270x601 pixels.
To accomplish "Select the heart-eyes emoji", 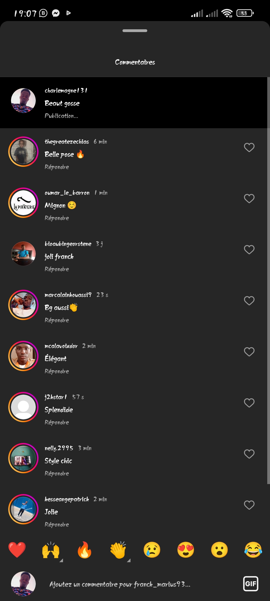I will [x=186, y=550].
